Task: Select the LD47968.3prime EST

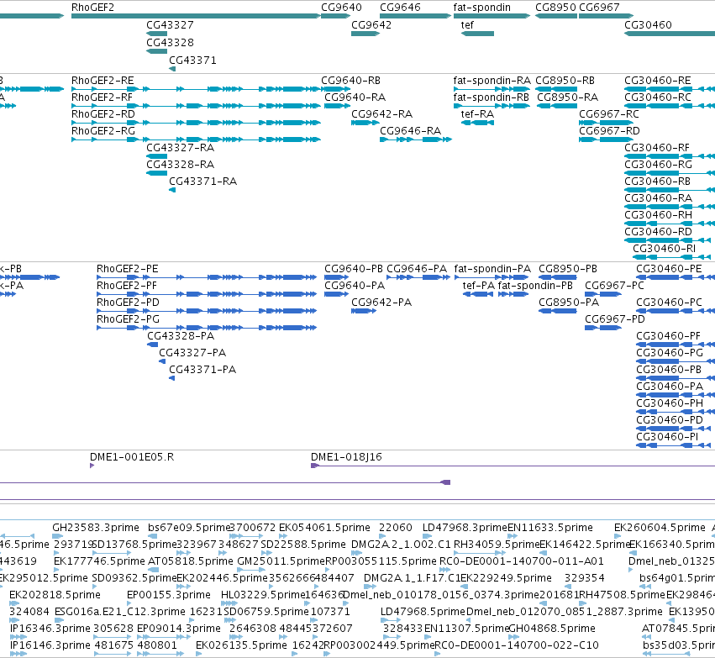Action: coord(465,528)
